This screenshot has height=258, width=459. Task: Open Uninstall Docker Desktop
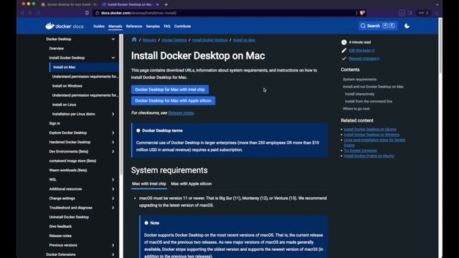coord(69,217)
